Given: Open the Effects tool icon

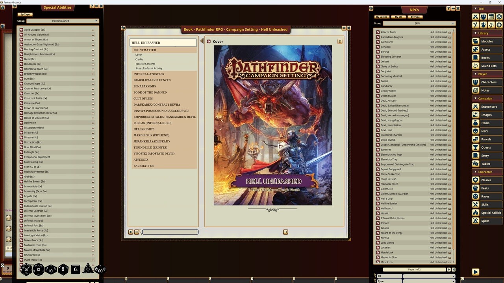Looking at the screenshot, I should point(483,24).
